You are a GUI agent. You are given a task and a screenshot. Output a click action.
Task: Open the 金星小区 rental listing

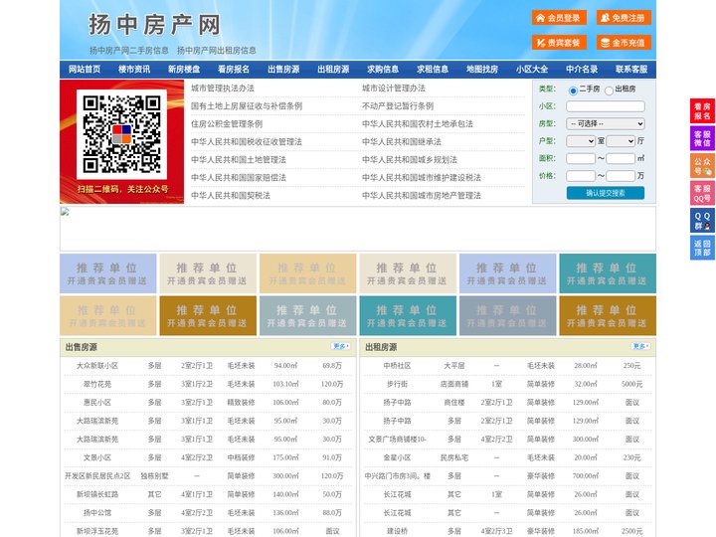397,457
